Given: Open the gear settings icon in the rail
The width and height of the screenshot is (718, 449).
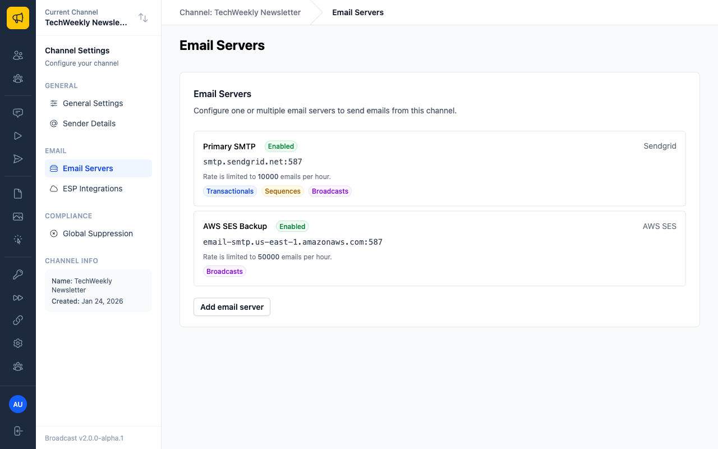Looking at the screenshot, I should pos(18,343).
